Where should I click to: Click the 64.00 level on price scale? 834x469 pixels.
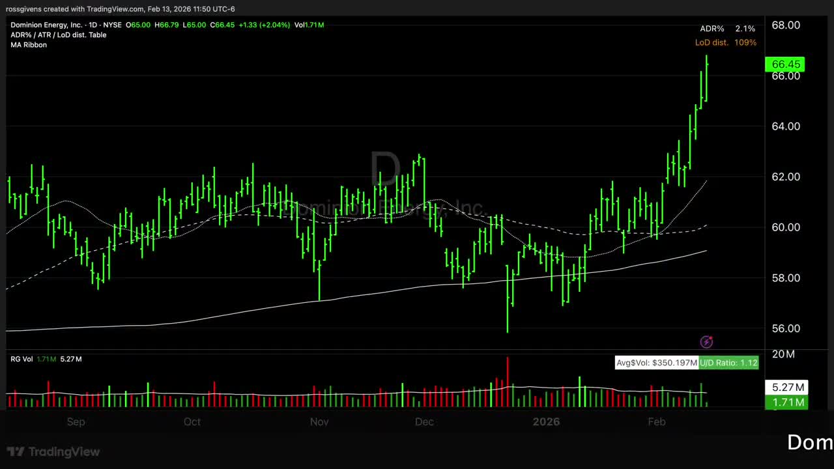(785, 126)
